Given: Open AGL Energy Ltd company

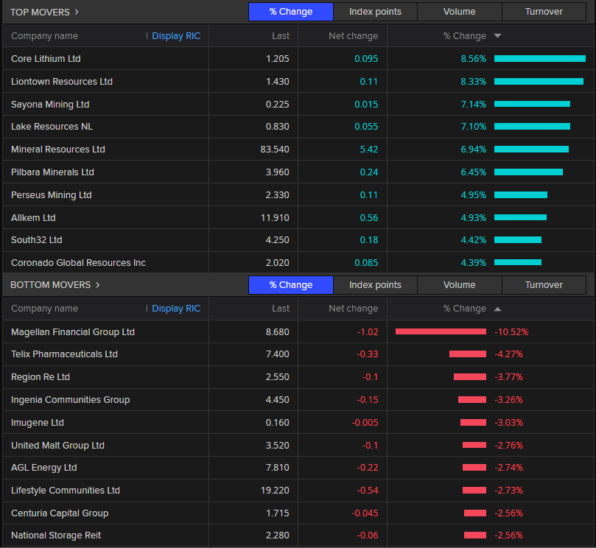Looking at the screenshot, I should pos(43,468).
